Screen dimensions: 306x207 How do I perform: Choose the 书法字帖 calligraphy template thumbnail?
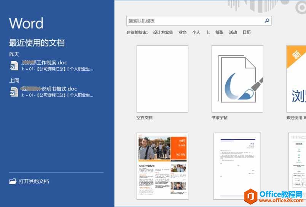(237, 79)
